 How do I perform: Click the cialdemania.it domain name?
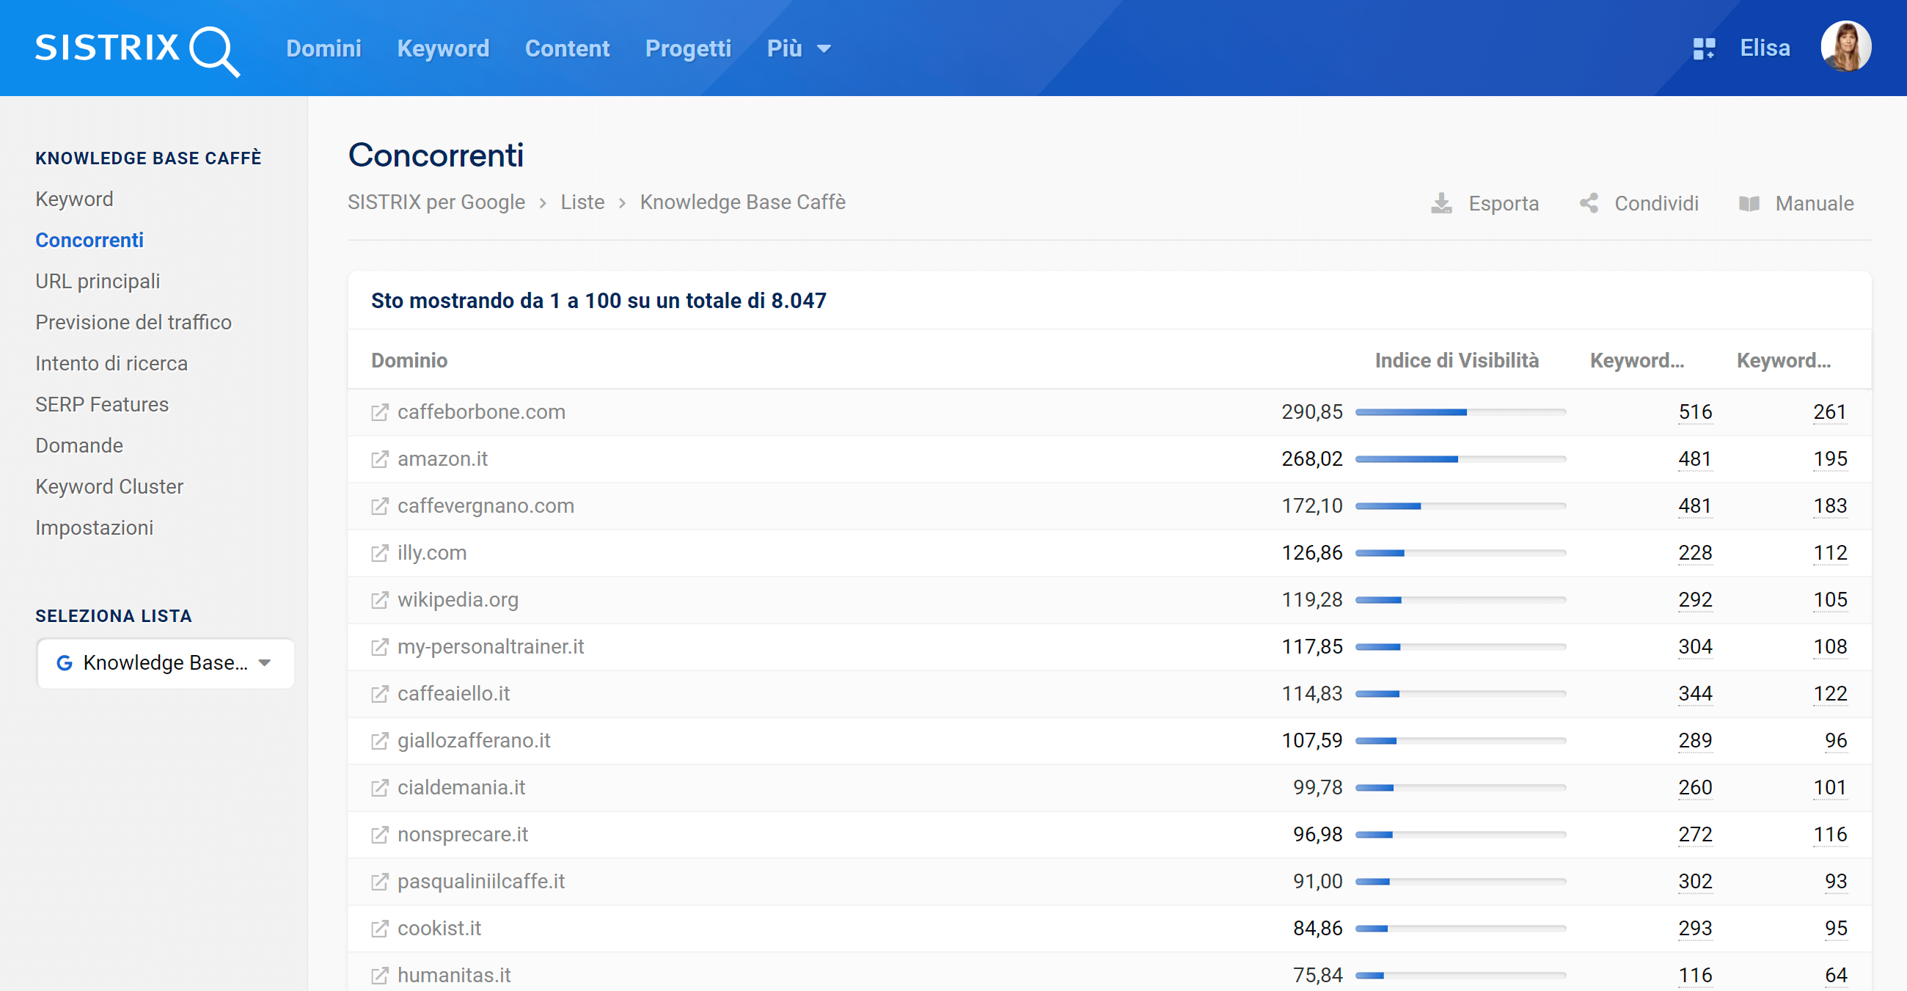(461, 788)
